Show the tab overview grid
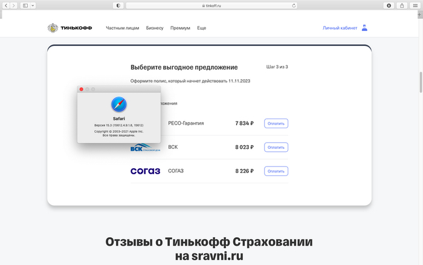Image resolution: width=423 pixels, height=265 pixels. point(415,5)
